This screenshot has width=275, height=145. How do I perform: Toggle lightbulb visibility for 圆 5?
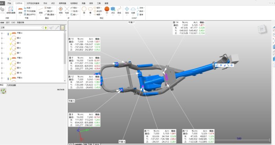(10, 43)
